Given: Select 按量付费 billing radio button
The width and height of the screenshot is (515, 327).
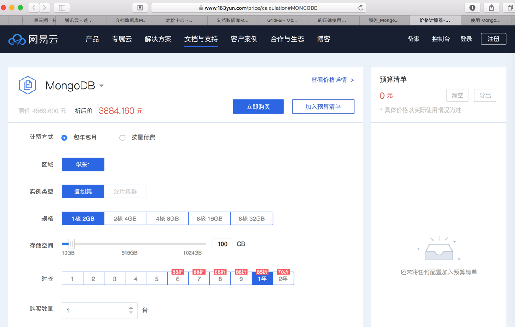Looking at the screenshot, I should [122, 138].
